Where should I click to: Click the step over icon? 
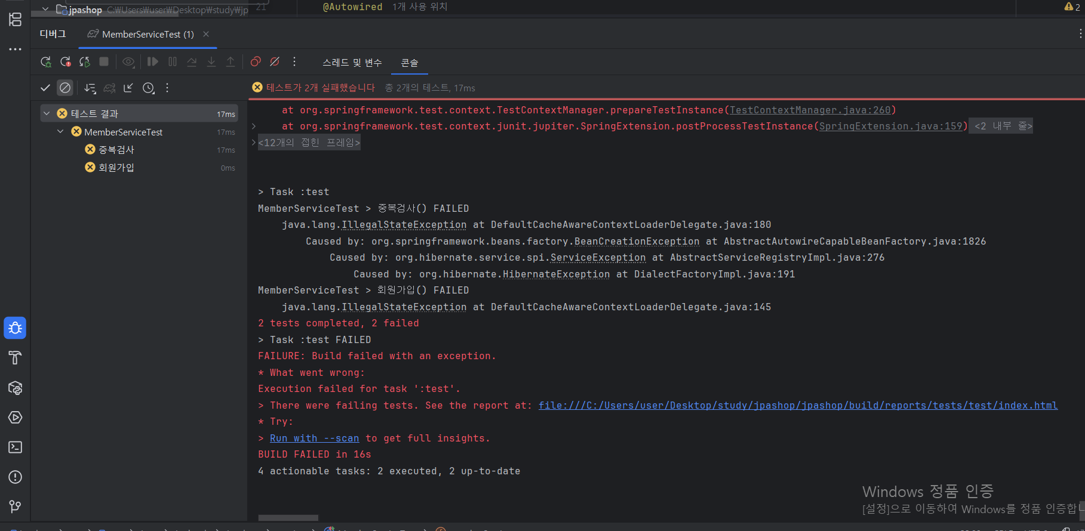point(192,62)
